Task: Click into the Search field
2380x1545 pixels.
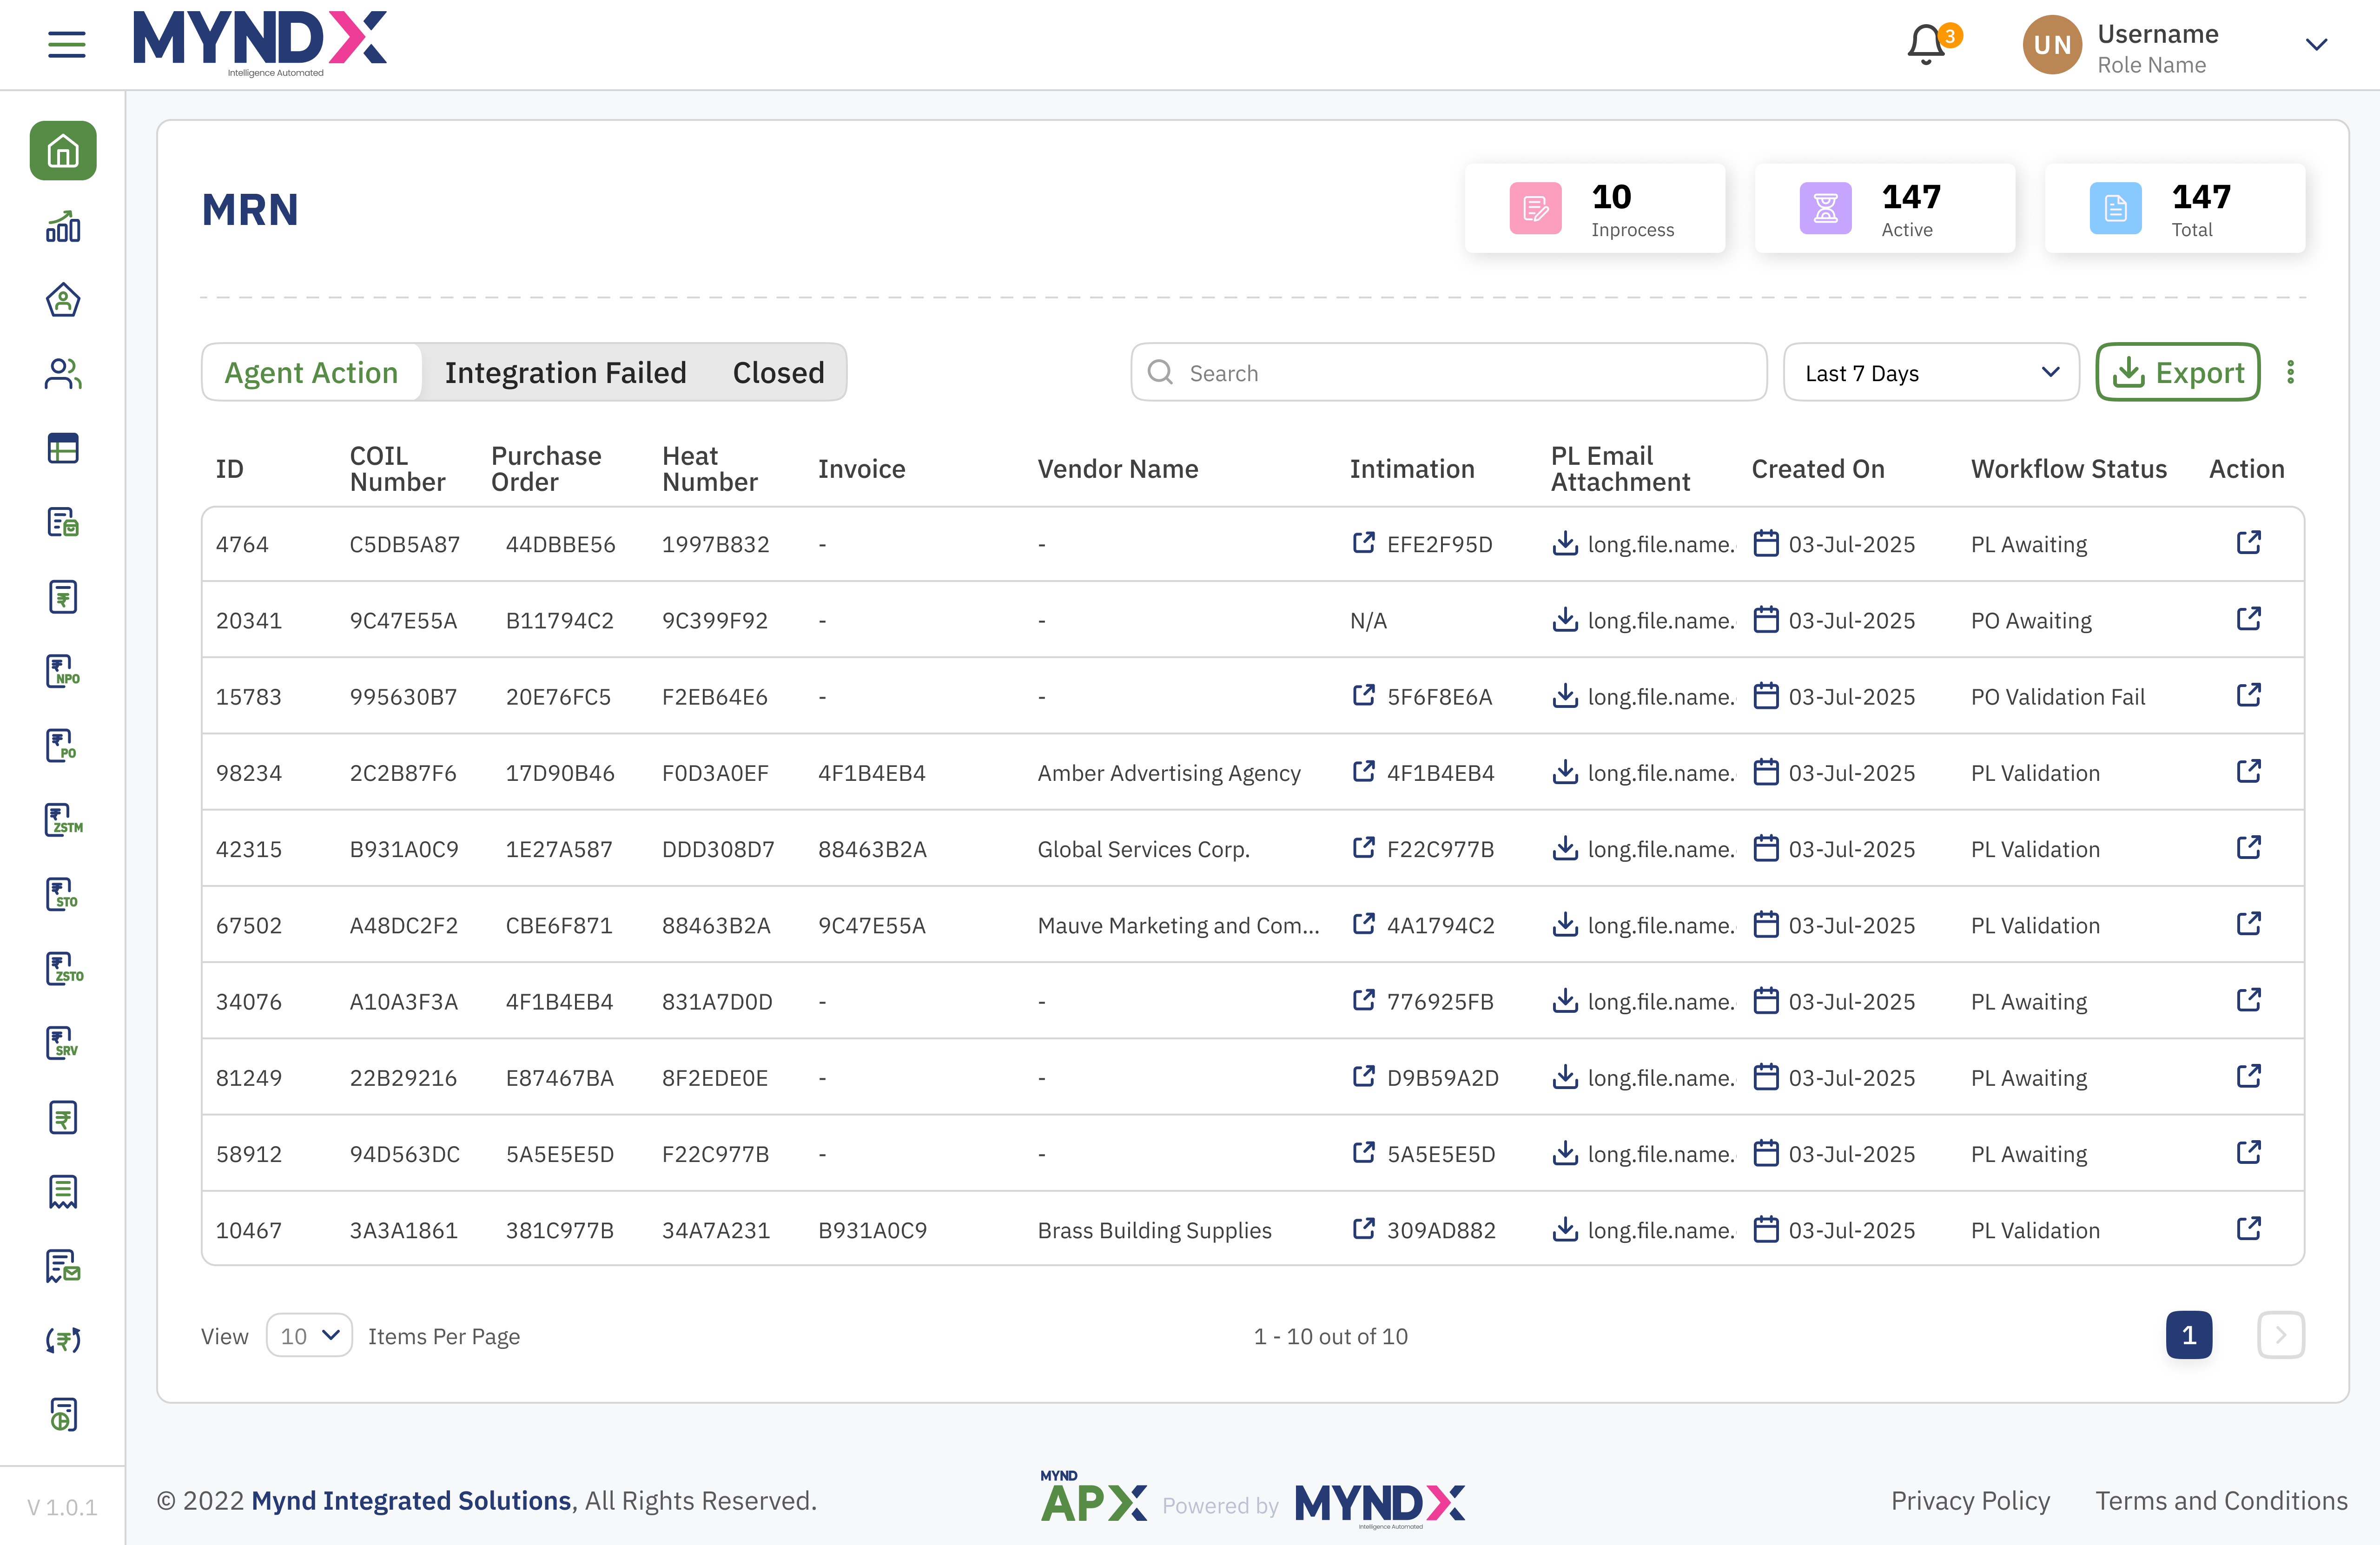Action: click(1448, 373)
